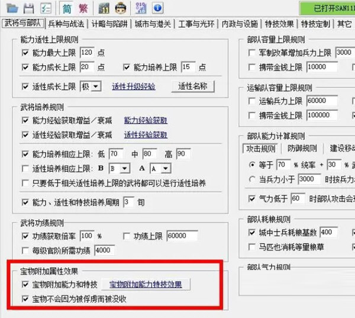This screenshot has height=318, width=355.
Task: Enable 运输兵力上限 checkbox
Action: [252, 101]
